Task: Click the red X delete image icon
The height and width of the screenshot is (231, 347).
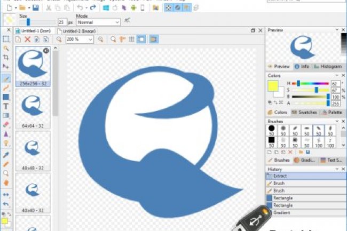Action: coord(27,39)
